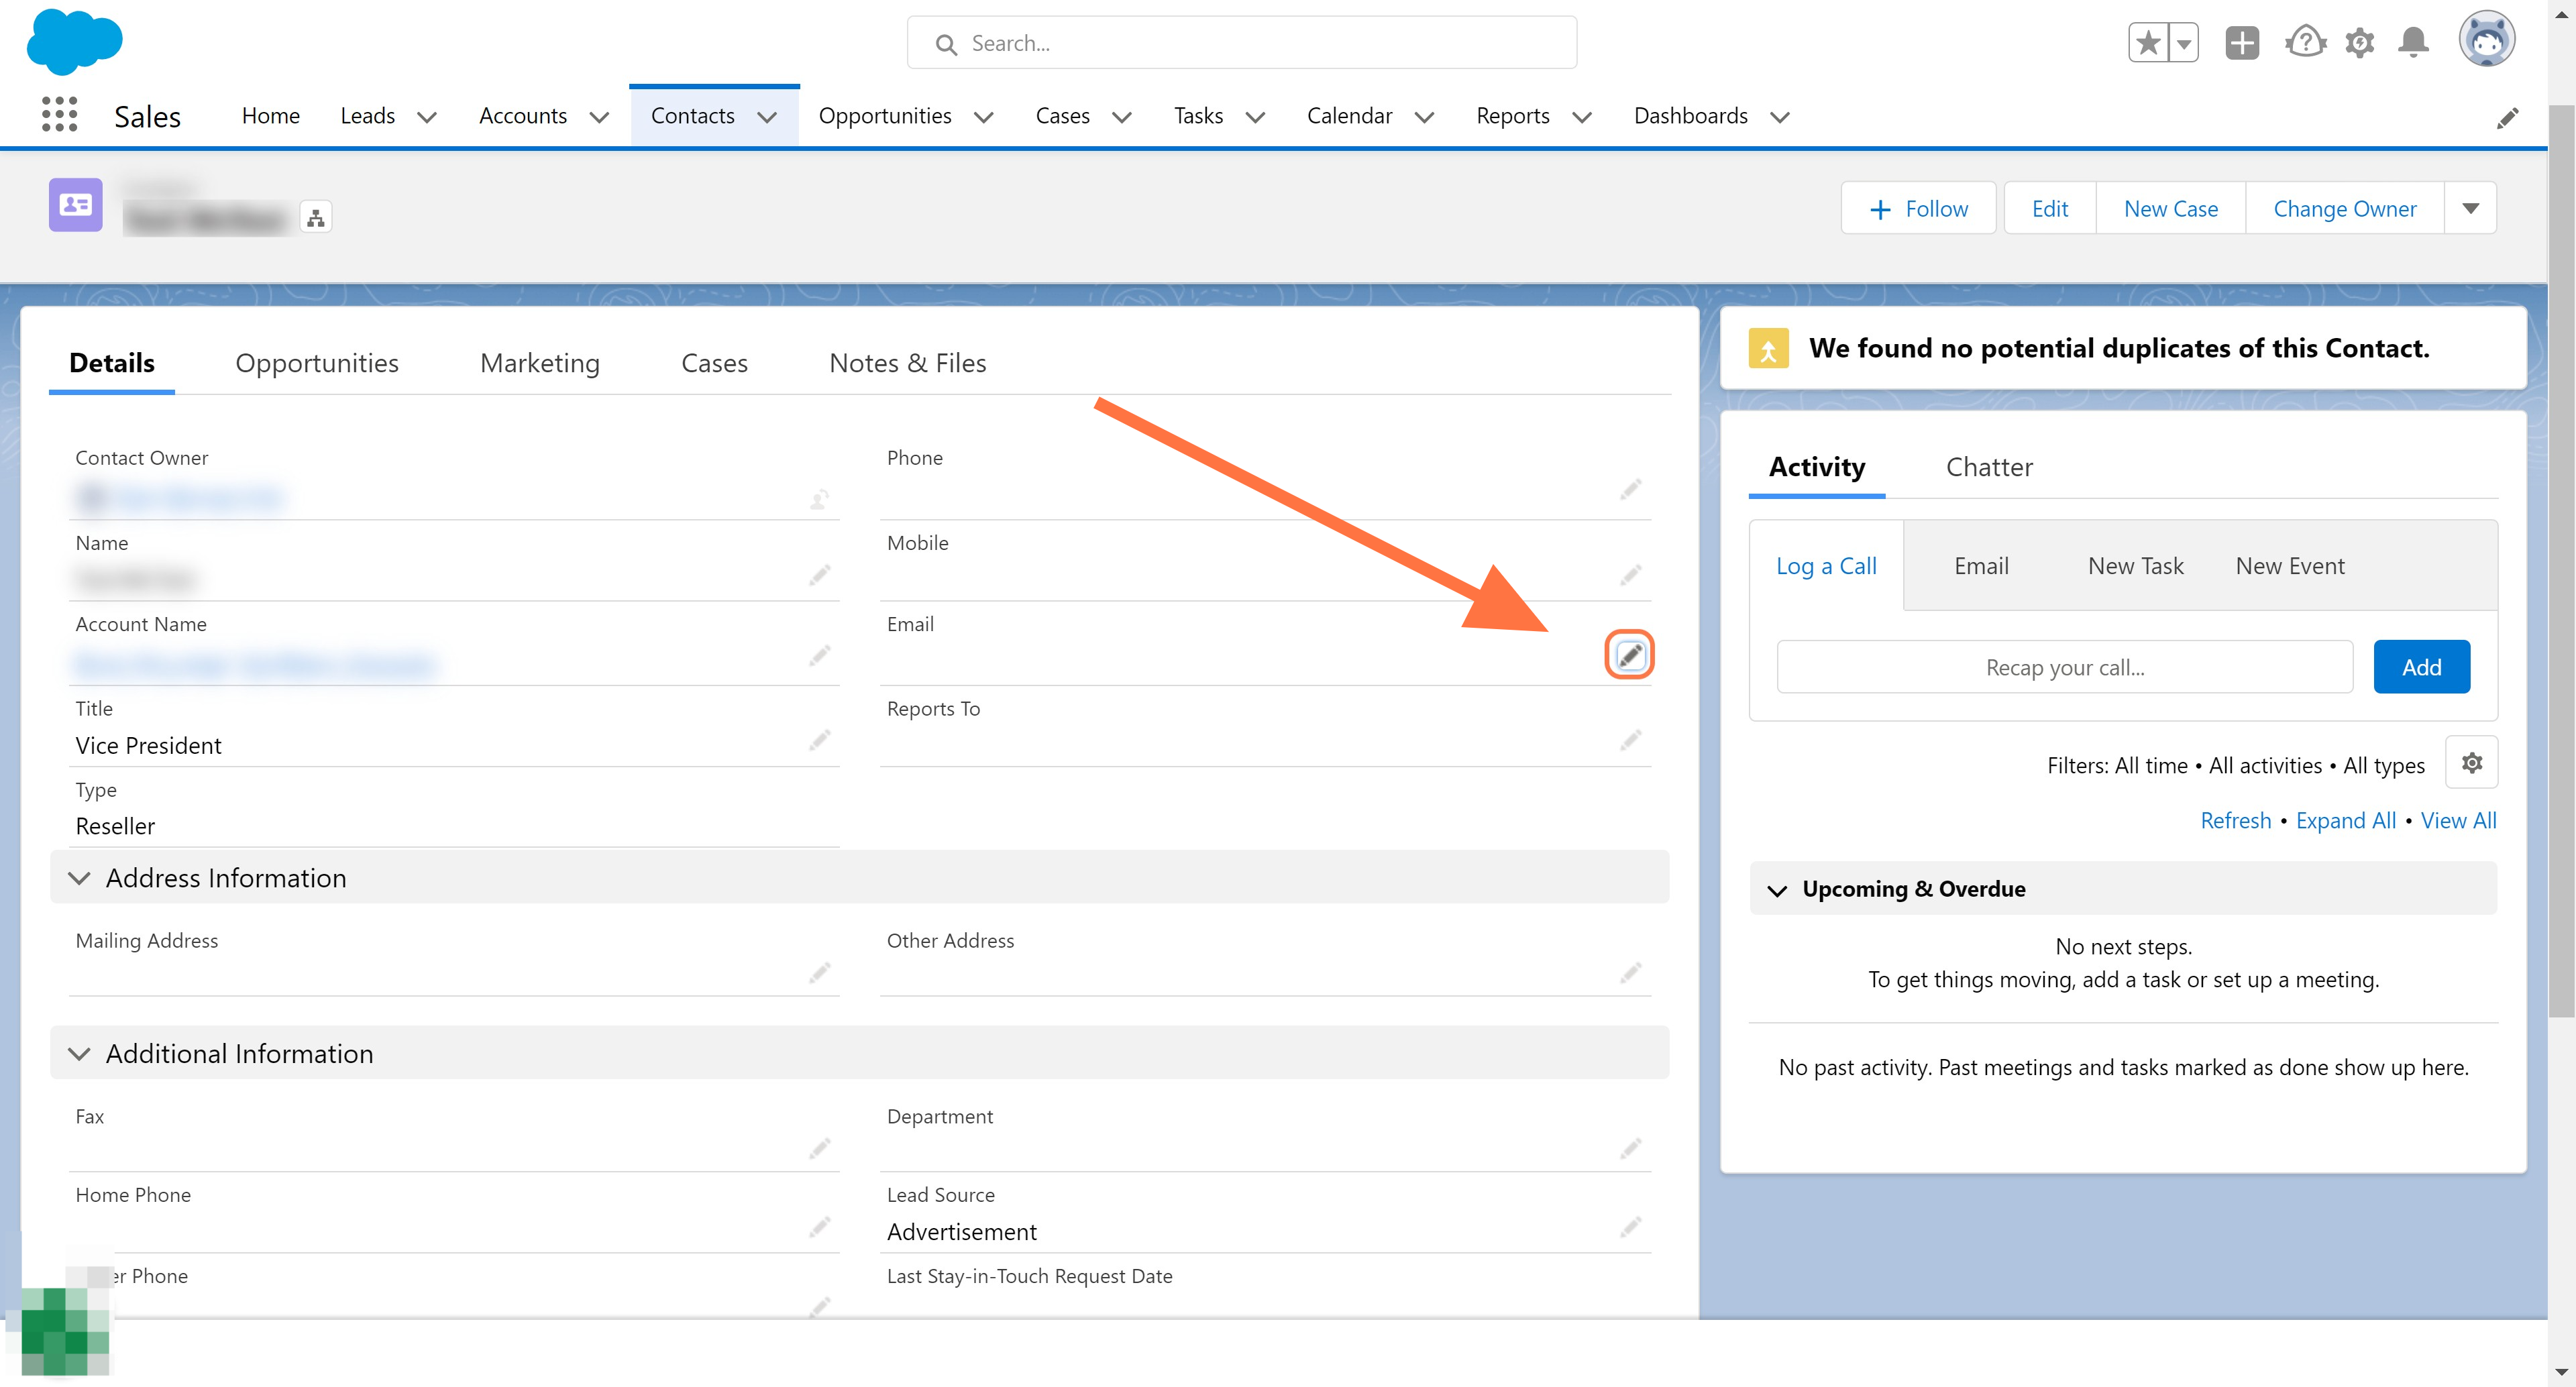
Task: Click the Recap your call input field
Action: coord(2065,667)
